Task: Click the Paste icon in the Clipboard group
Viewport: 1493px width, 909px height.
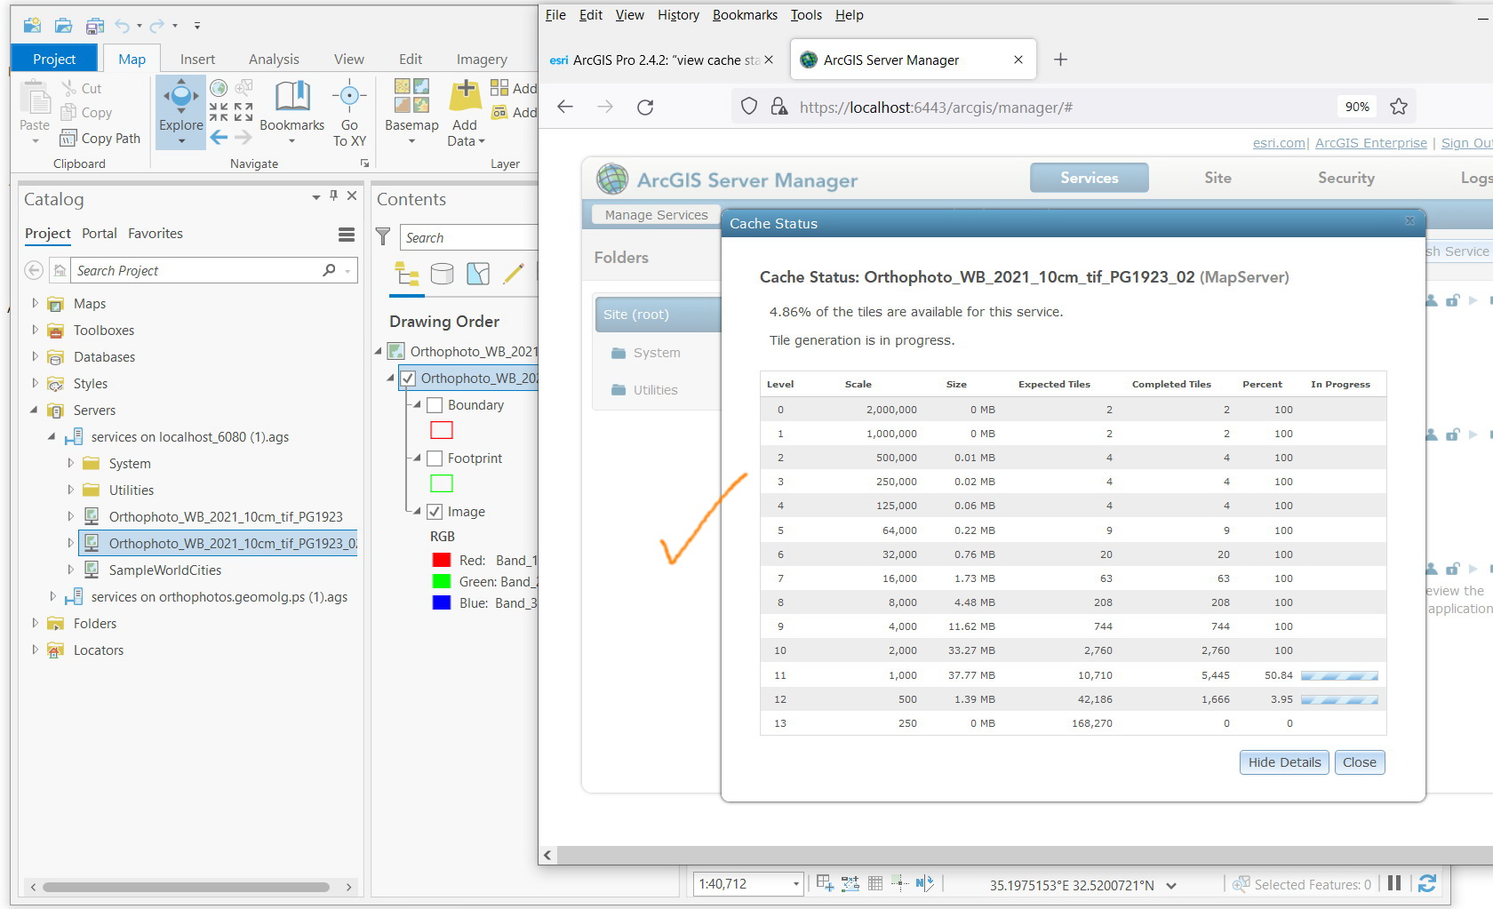Action: tap(34, 105)
